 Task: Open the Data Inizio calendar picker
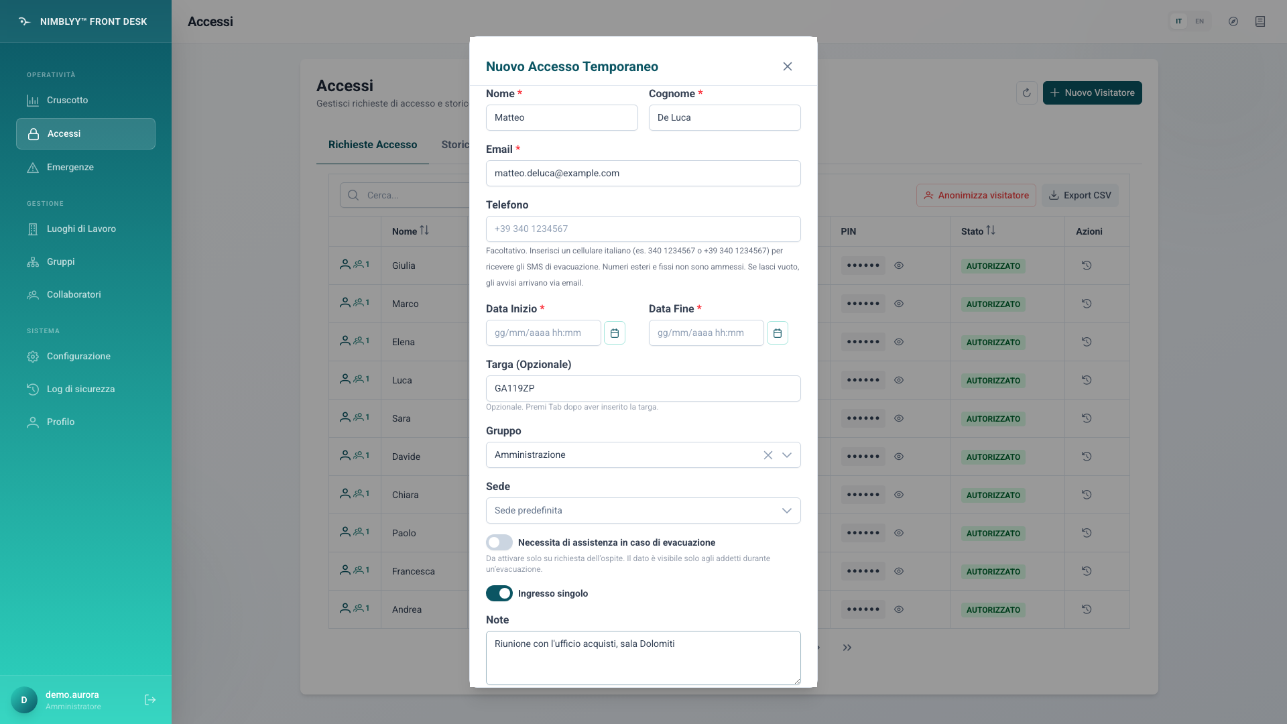click(x=614, y=333)
